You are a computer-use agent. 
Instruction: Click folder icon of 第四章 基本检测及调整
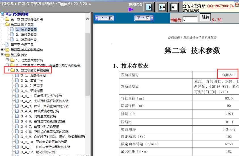pos(7,50)
